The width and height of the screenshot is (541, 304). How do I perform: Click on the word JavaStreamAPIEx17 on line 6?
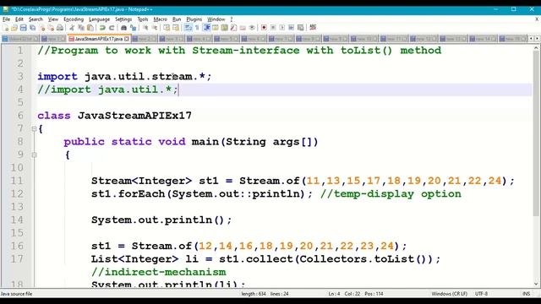coord(134,116)
